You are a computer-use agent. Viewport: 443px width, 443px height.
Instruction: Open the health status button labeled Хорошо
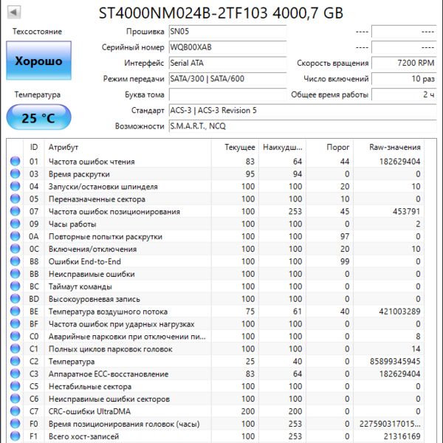(x=38, y=61)
